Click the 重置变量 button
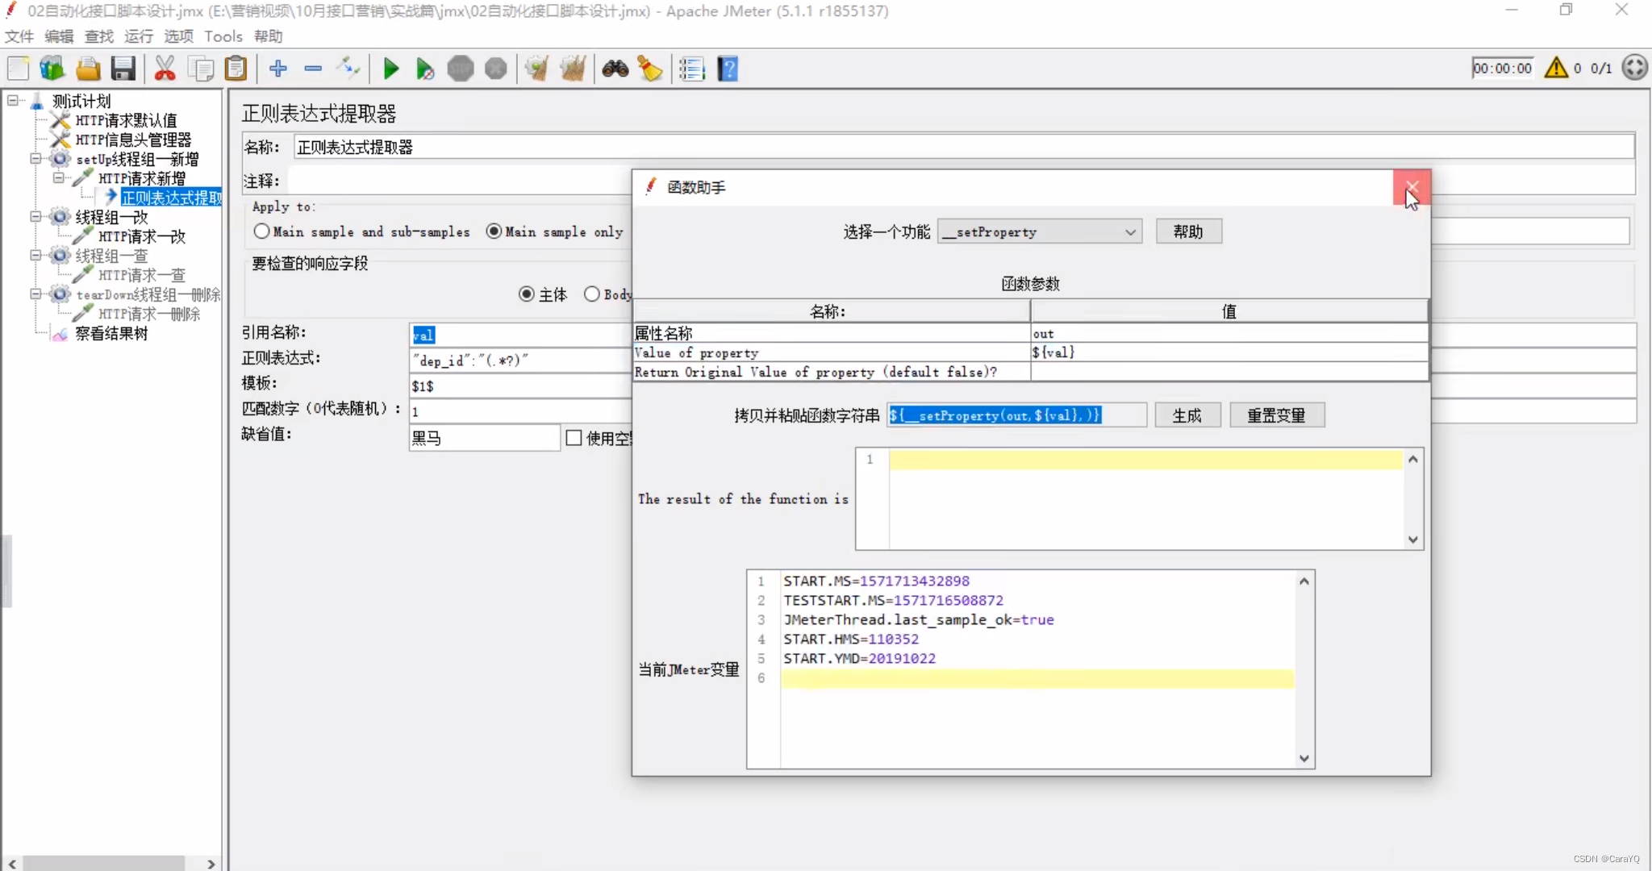The image size is (1652, 871). (1276, 415)
